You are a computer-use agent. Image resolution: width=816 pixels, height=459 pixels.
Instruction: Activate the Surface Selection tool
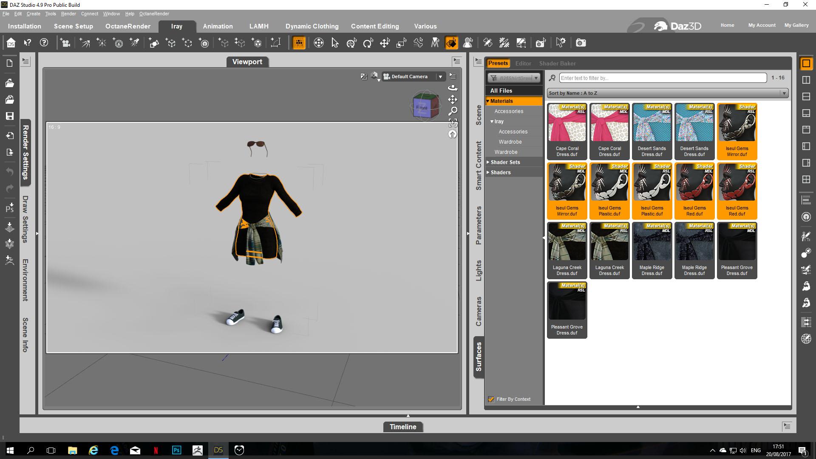[x=451, y=43]
